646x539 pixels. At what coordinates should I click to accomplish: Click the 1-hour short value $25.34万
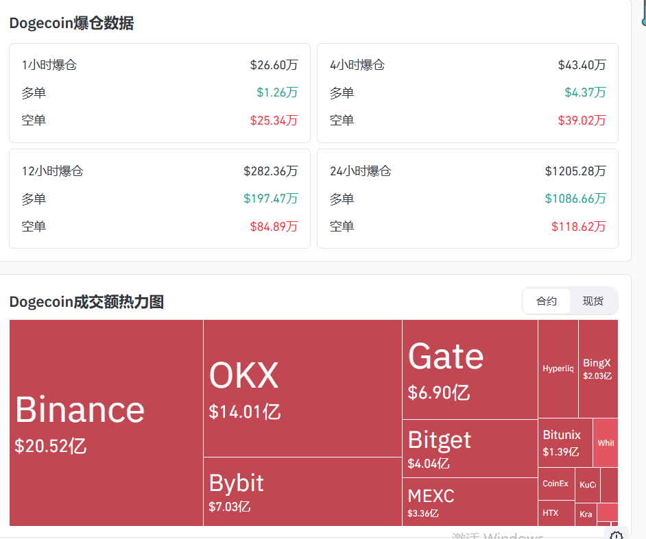(274, 121)
